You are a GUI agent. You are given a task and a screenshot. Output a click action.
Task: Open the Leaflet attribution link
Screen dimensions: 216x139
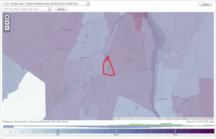coord(118,119)
